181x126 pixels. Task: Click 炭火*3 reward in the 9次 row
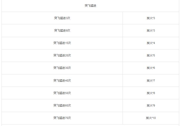pyautogui.click(x=151, y=30)
